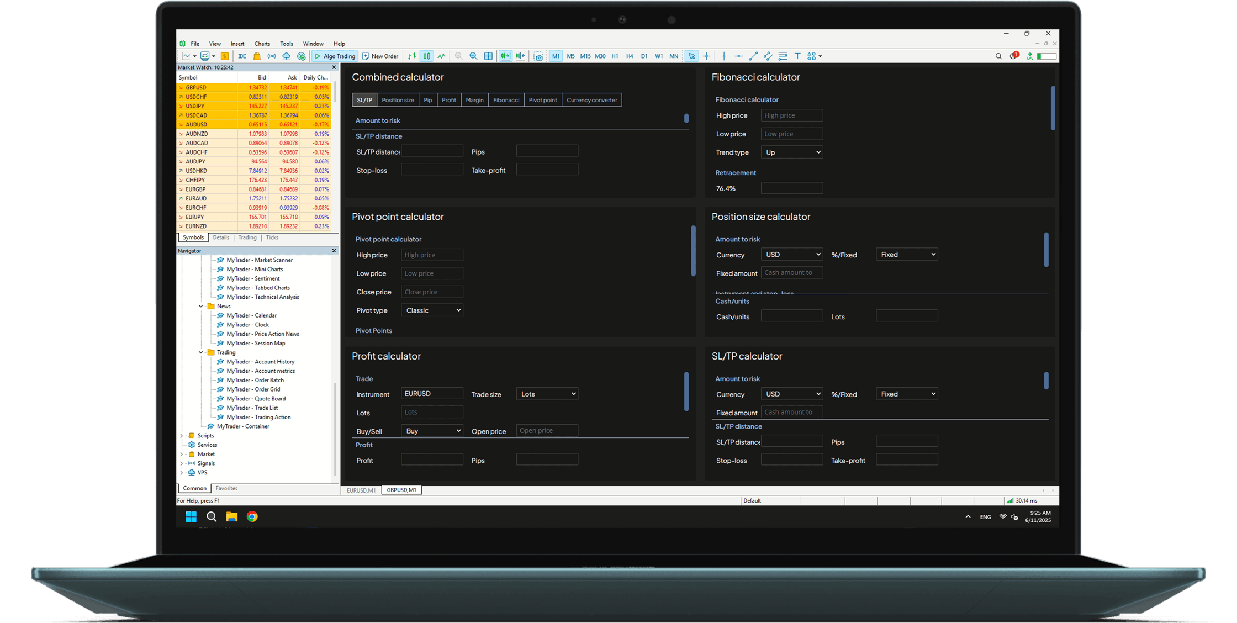Select the text label T tool

pyautogui.click(x=797, y=56)
